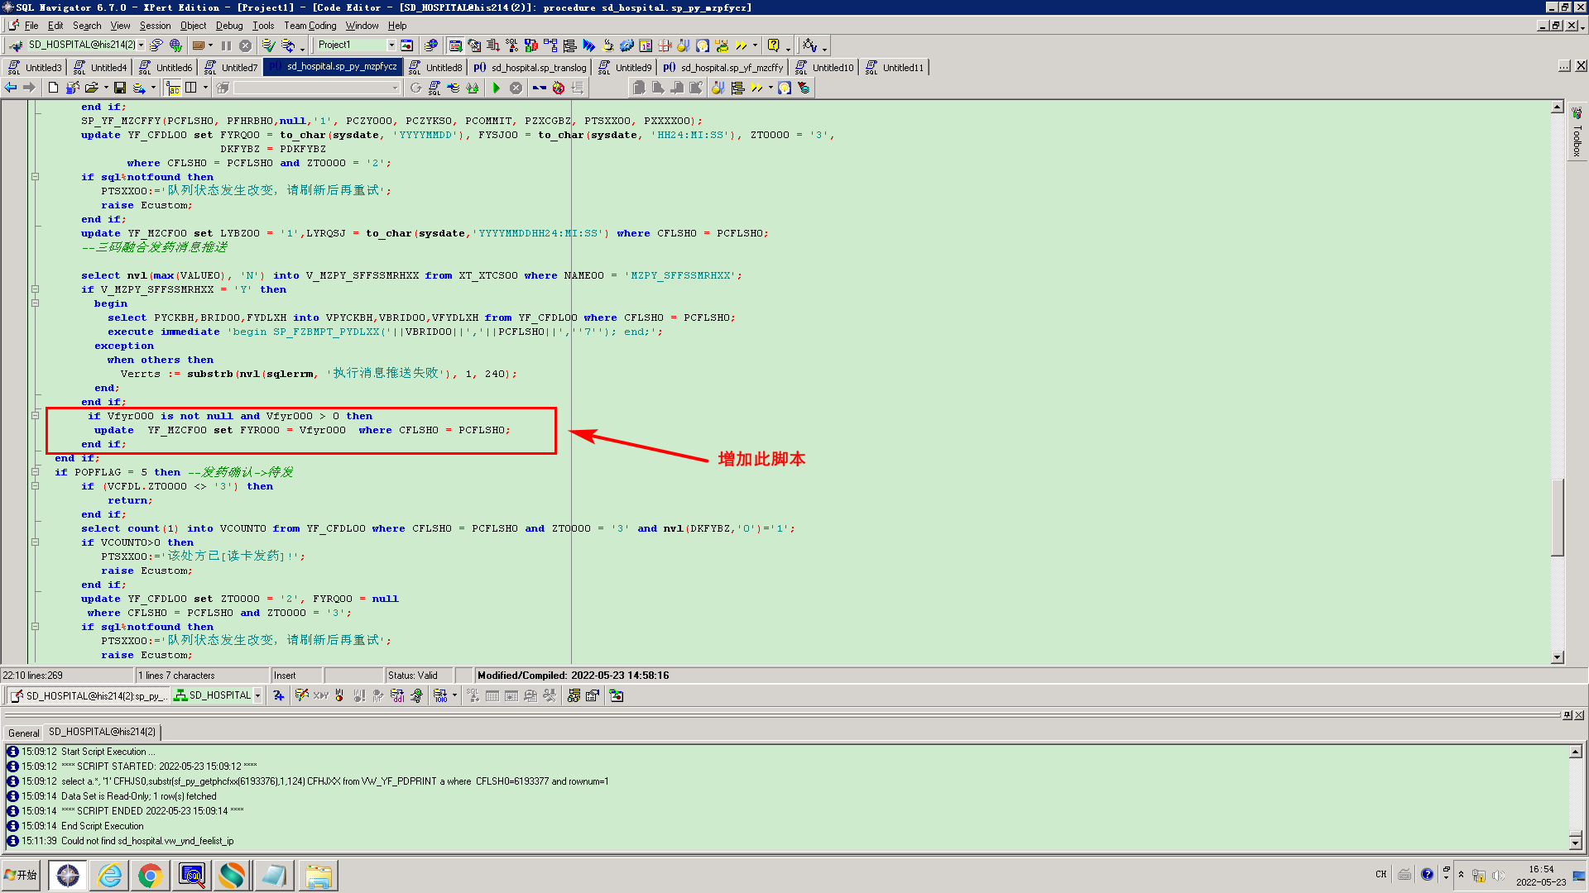
Task: Open the SD_HOSPITAL@his214(2) session dropdown
Action: [142, 45]
